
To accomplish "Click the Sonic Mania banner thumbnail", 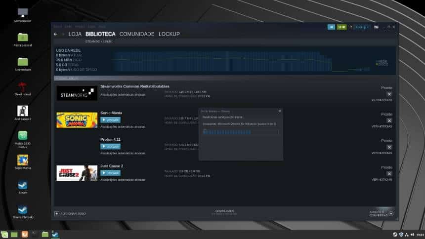I will [77, 120].
